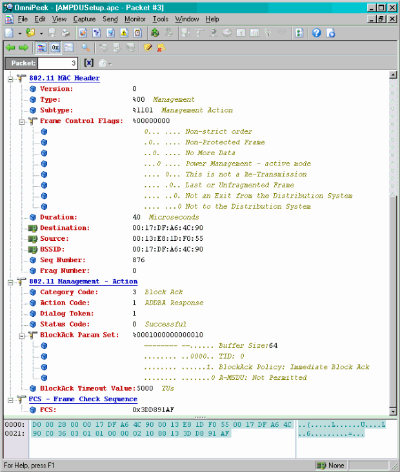Click the yellow warning triangle toolbar icon
The width and height of the screenshot is (400, 472).
(x=124, y=32)
